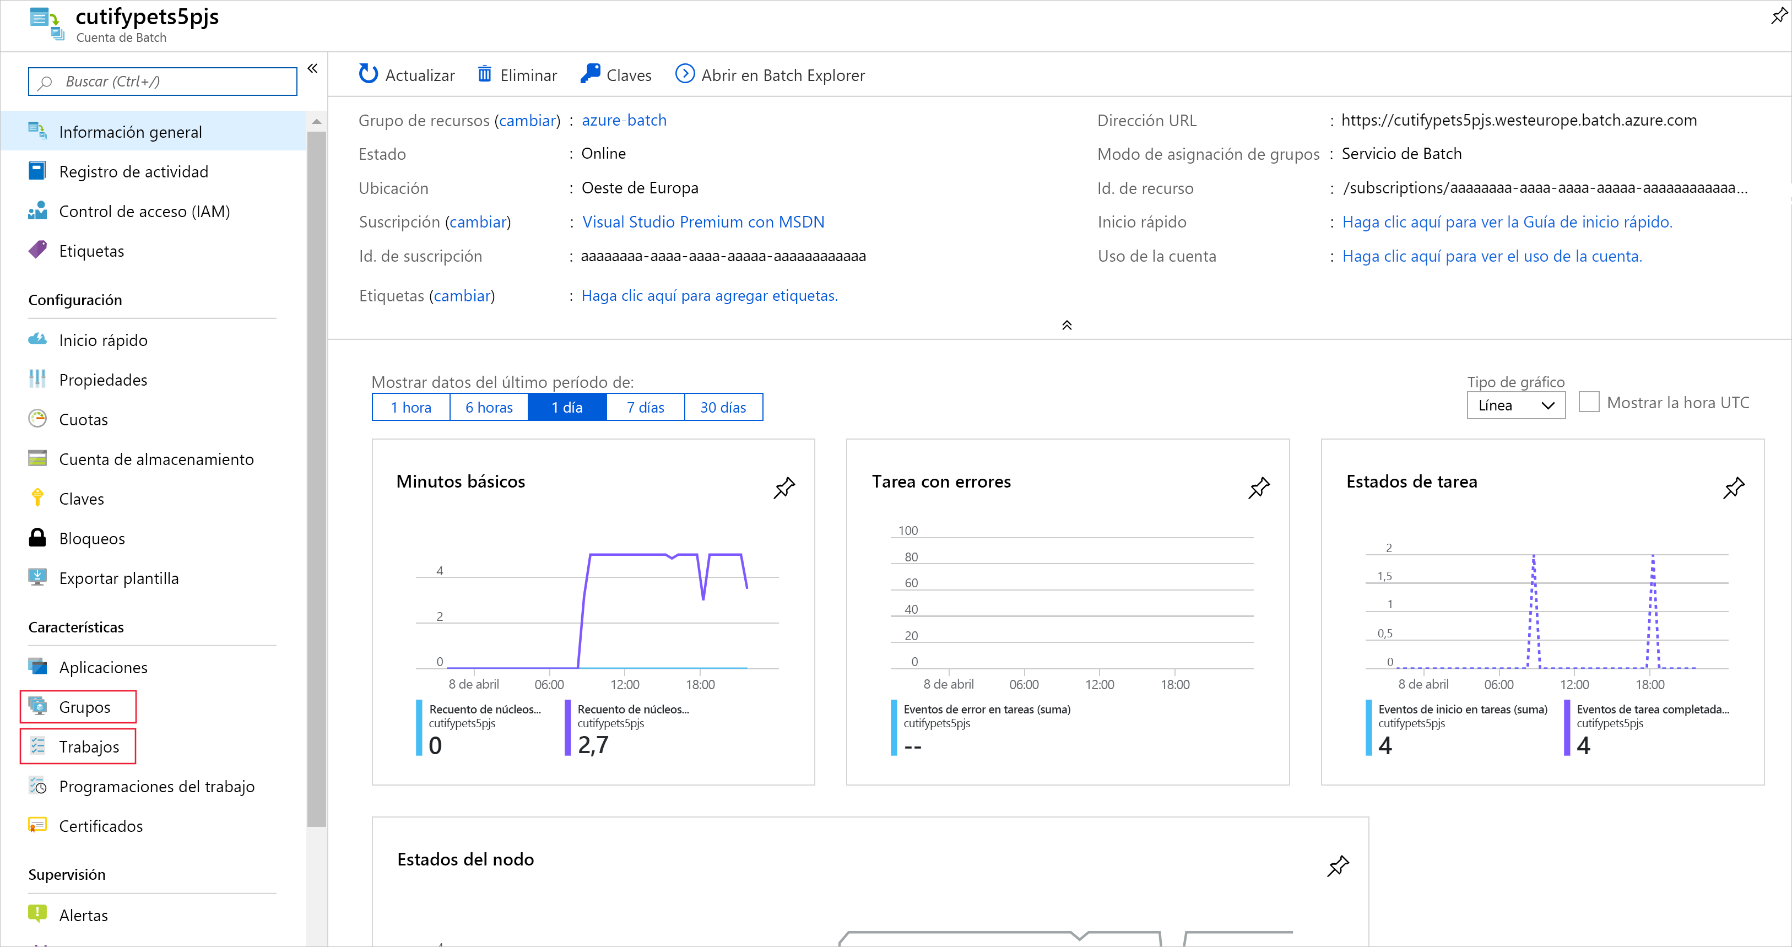Click the Programaciones del trabajo clock icon
This screenshot has height=947, width=1792.
click(x=37, y=786)
